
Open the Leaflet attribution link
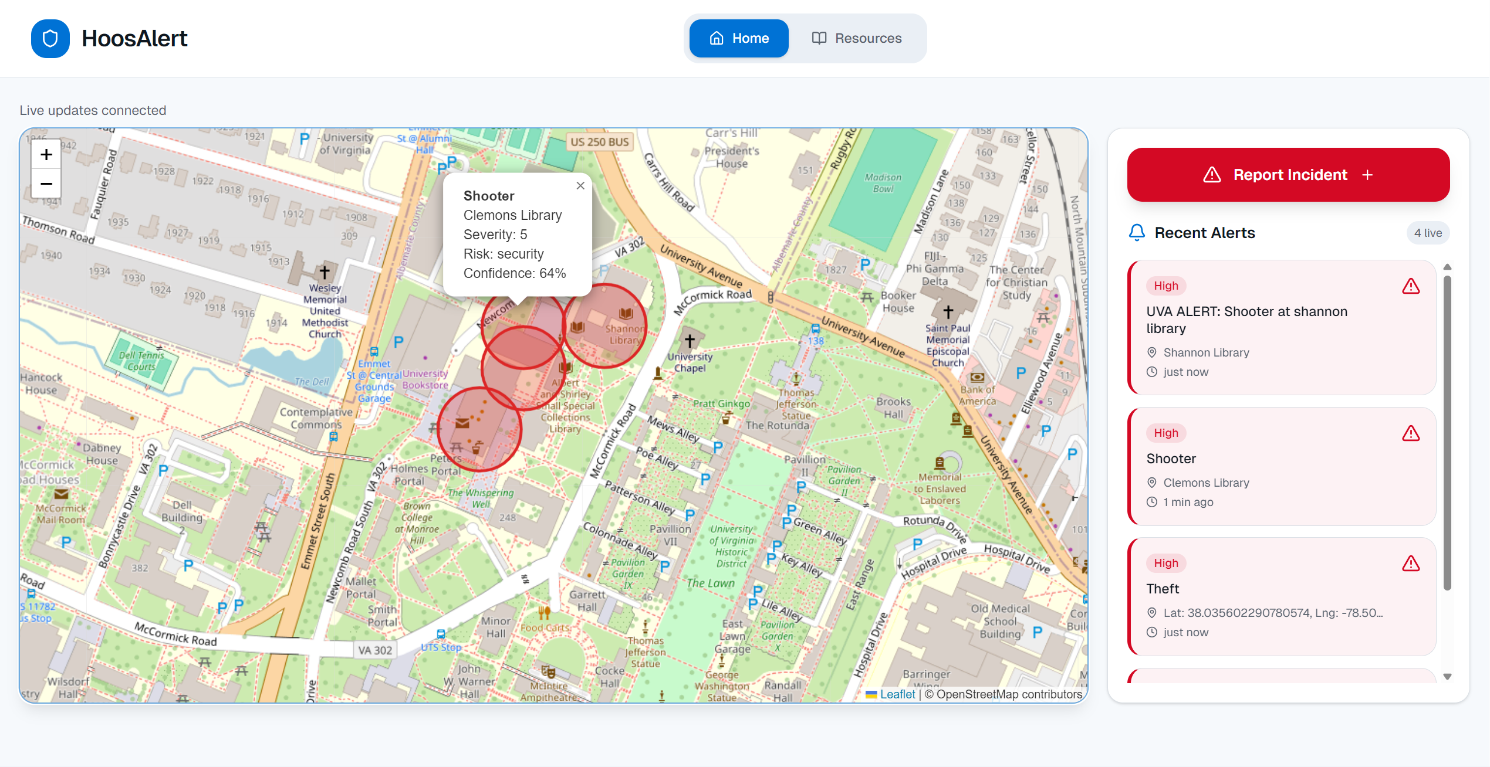click(x=897, y=694)
